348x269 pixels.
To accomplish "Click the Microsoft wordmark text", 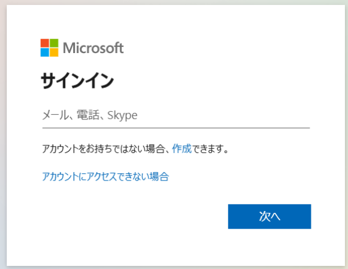I will (93, 48).
